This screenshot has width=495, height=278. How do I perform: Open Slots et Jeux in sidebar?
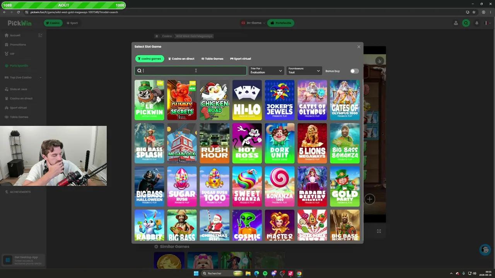point(16,89)
